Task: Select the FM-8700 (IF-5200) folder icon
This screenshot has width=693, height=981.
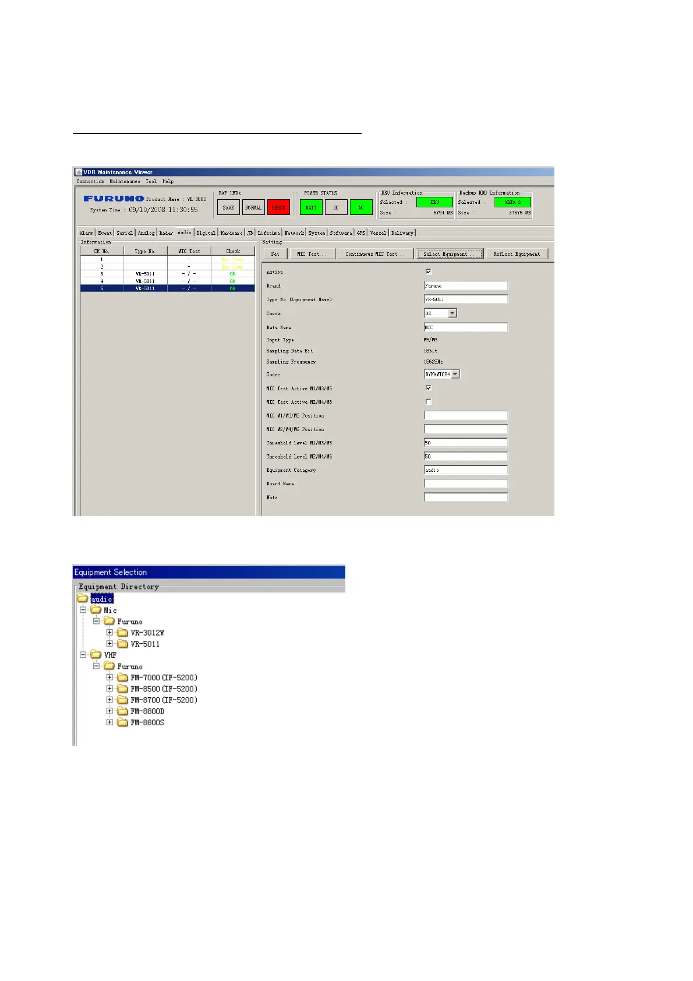Action: click(x=123, y=700)
